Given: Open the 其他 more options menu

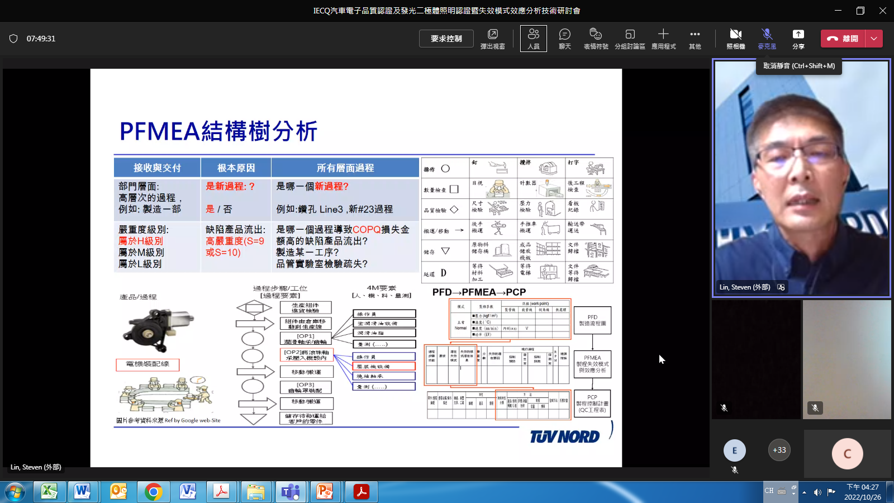Looking at the screenshot, I should [695, 39].
